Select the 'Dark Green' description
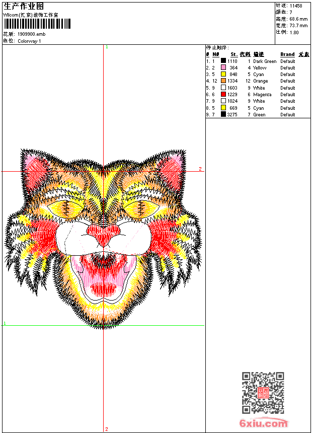The image size is (312, 433). pos(265,61)
